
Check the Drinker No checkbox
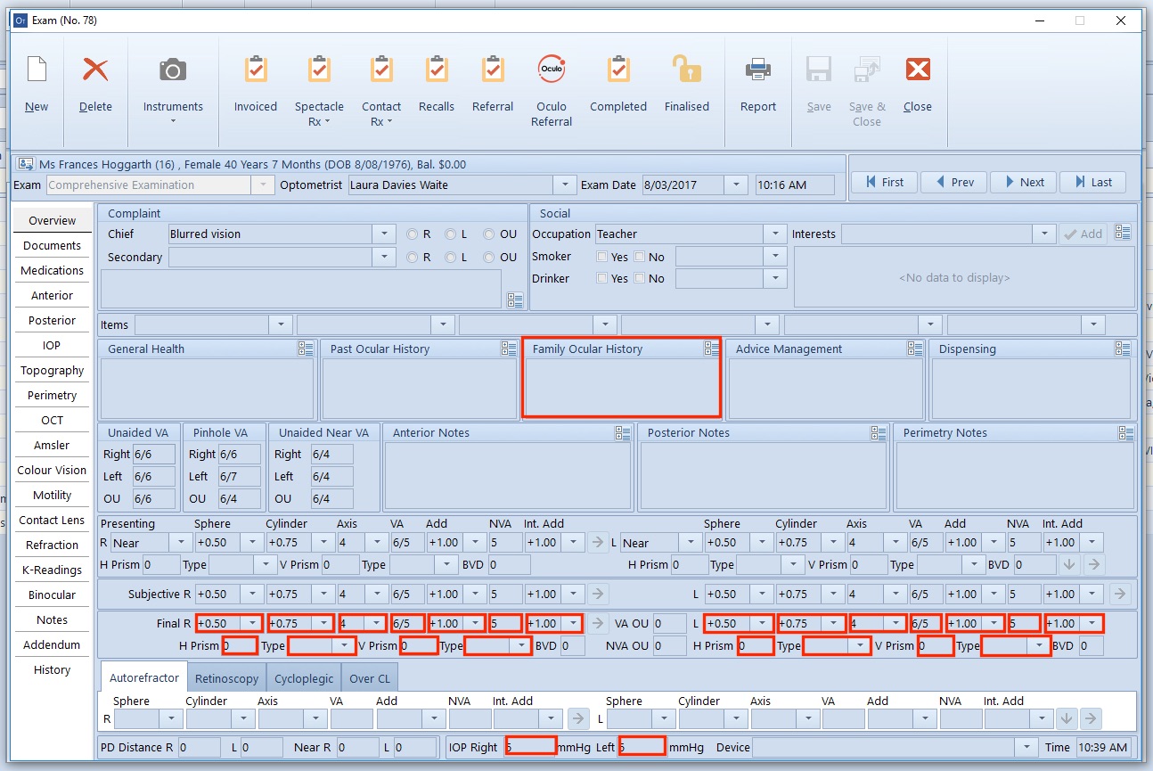point(641,278)
